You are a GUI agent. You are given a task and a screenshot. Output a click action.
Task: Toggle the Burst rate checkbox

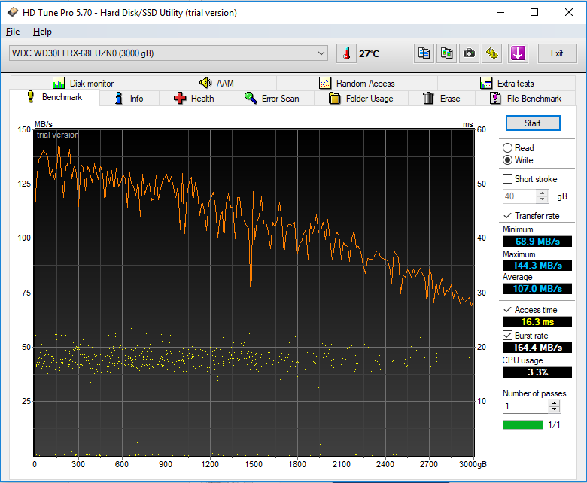(507, 336)
